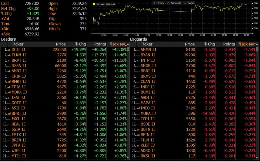The width and height of the screenshot is (260, 162).
Task: Sort Leaders table by Points column
Action: coord(100,44)
